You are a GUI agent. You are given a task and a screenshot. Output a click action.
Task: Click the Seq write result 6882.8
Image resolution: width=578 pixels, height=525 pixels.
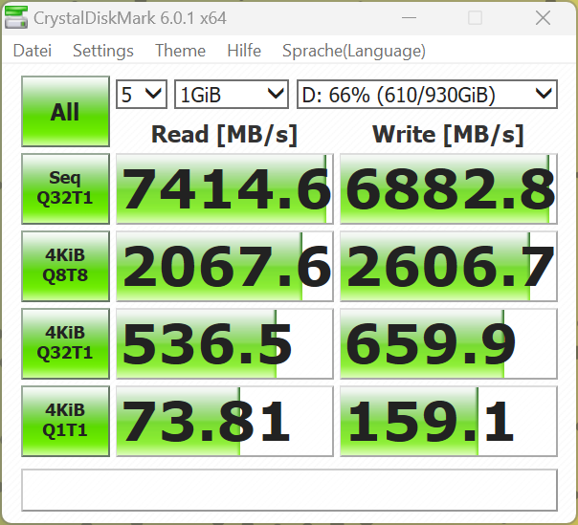tap(449, 188)
